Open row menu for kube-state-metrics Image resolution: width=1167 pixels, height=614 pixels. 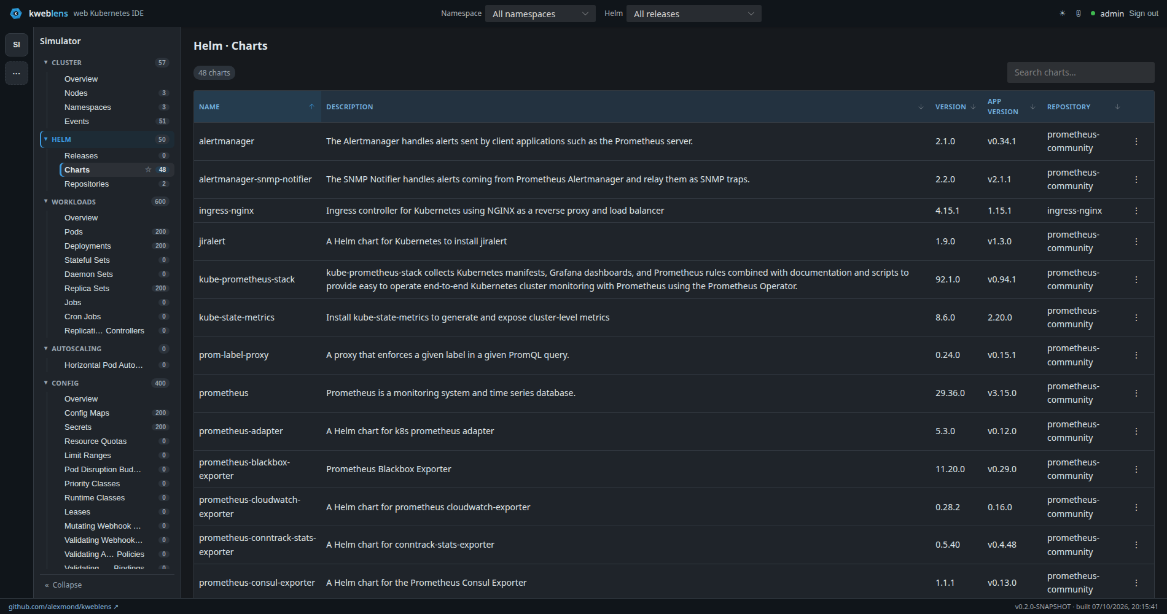pos(1136,317)
